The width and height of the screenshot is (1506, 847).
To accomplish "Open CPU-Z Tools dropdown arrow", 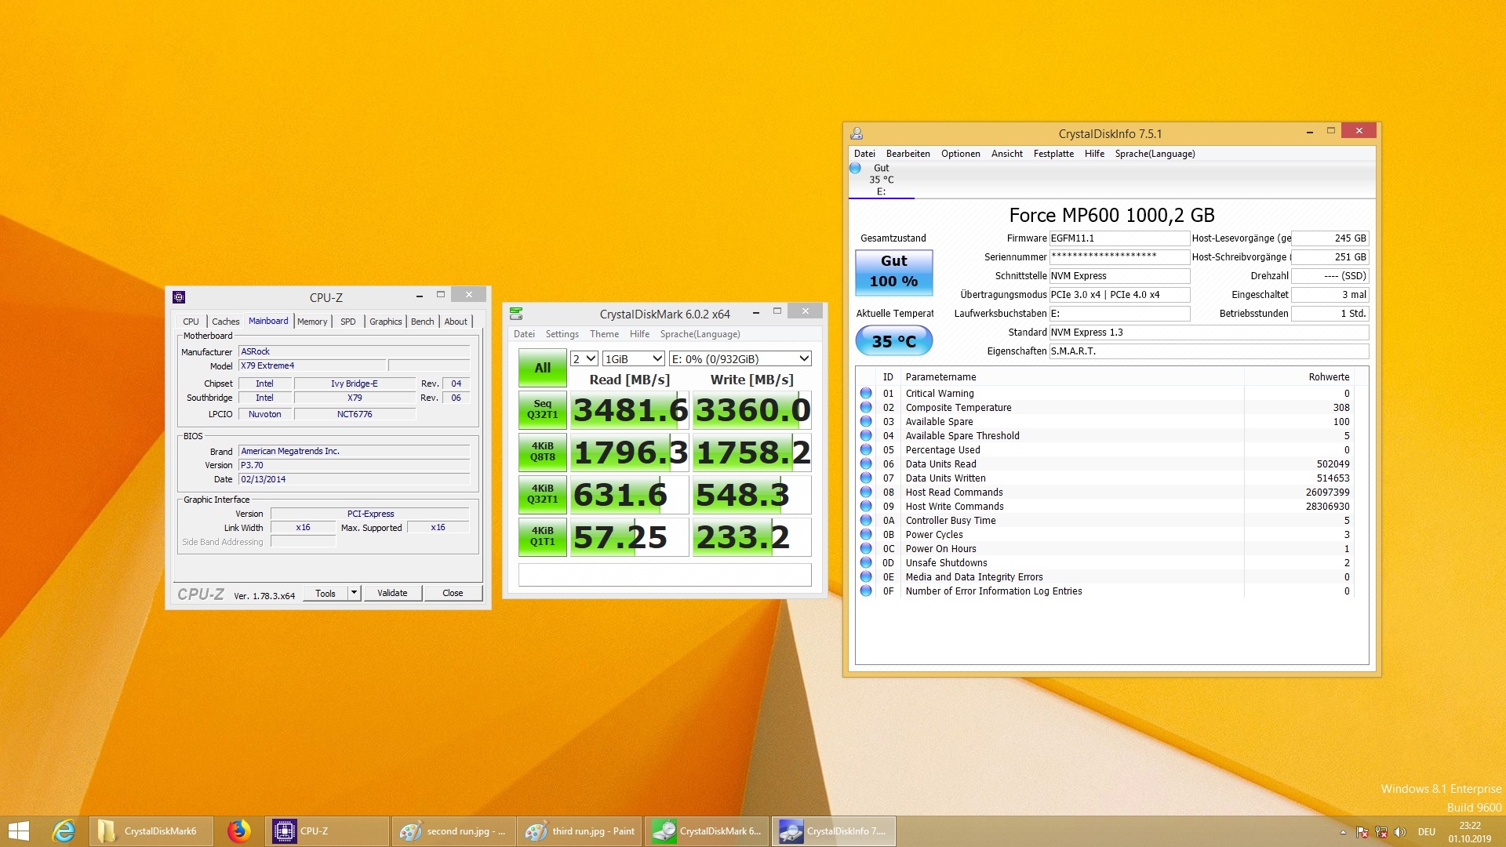I will (x=355, y=594).
